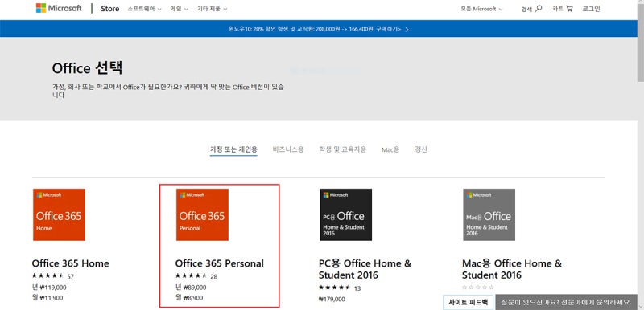
Task: Click the Office 365 Personal product image
Action: click(x=202, y=214)
